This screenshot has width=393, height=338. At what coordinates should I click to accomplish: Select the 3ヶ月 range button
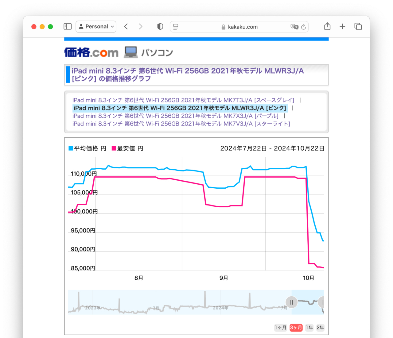click(x=296, y=328)
